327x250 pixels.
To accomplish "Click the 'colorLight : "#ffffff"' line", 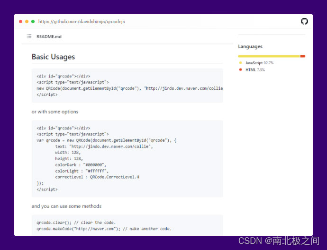I will click(82, 171).
